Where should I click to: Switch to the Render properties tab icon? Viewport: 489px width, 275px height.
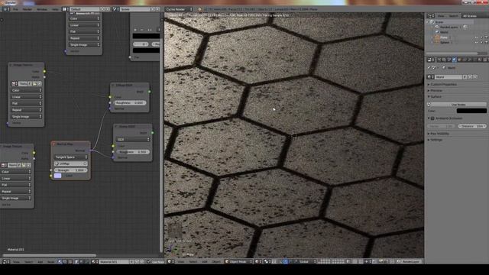[439, 60]
